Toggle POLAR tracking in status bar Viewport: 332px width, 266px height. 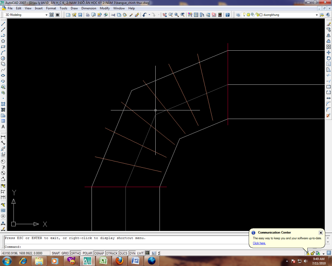click(x=87, y=253)
